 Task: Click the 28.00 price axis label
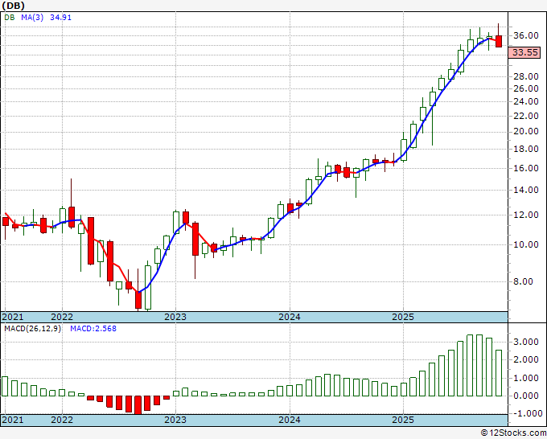(526, 76)
